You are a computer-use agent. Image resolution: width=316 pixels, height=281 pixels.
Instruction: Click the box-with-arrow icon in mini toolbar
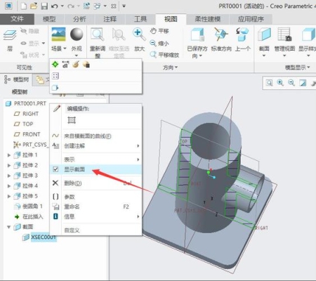tap(55, 88)
